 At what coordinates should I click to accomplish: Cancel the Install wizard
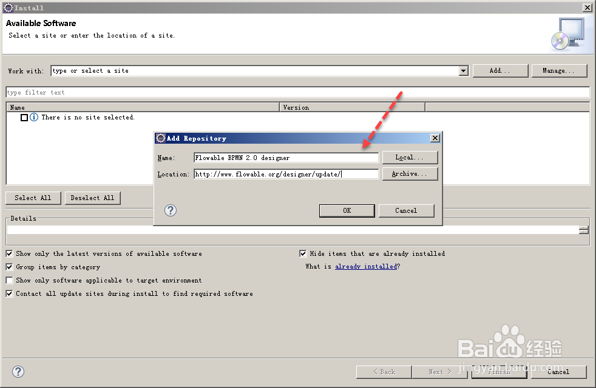tap(559, 372)
